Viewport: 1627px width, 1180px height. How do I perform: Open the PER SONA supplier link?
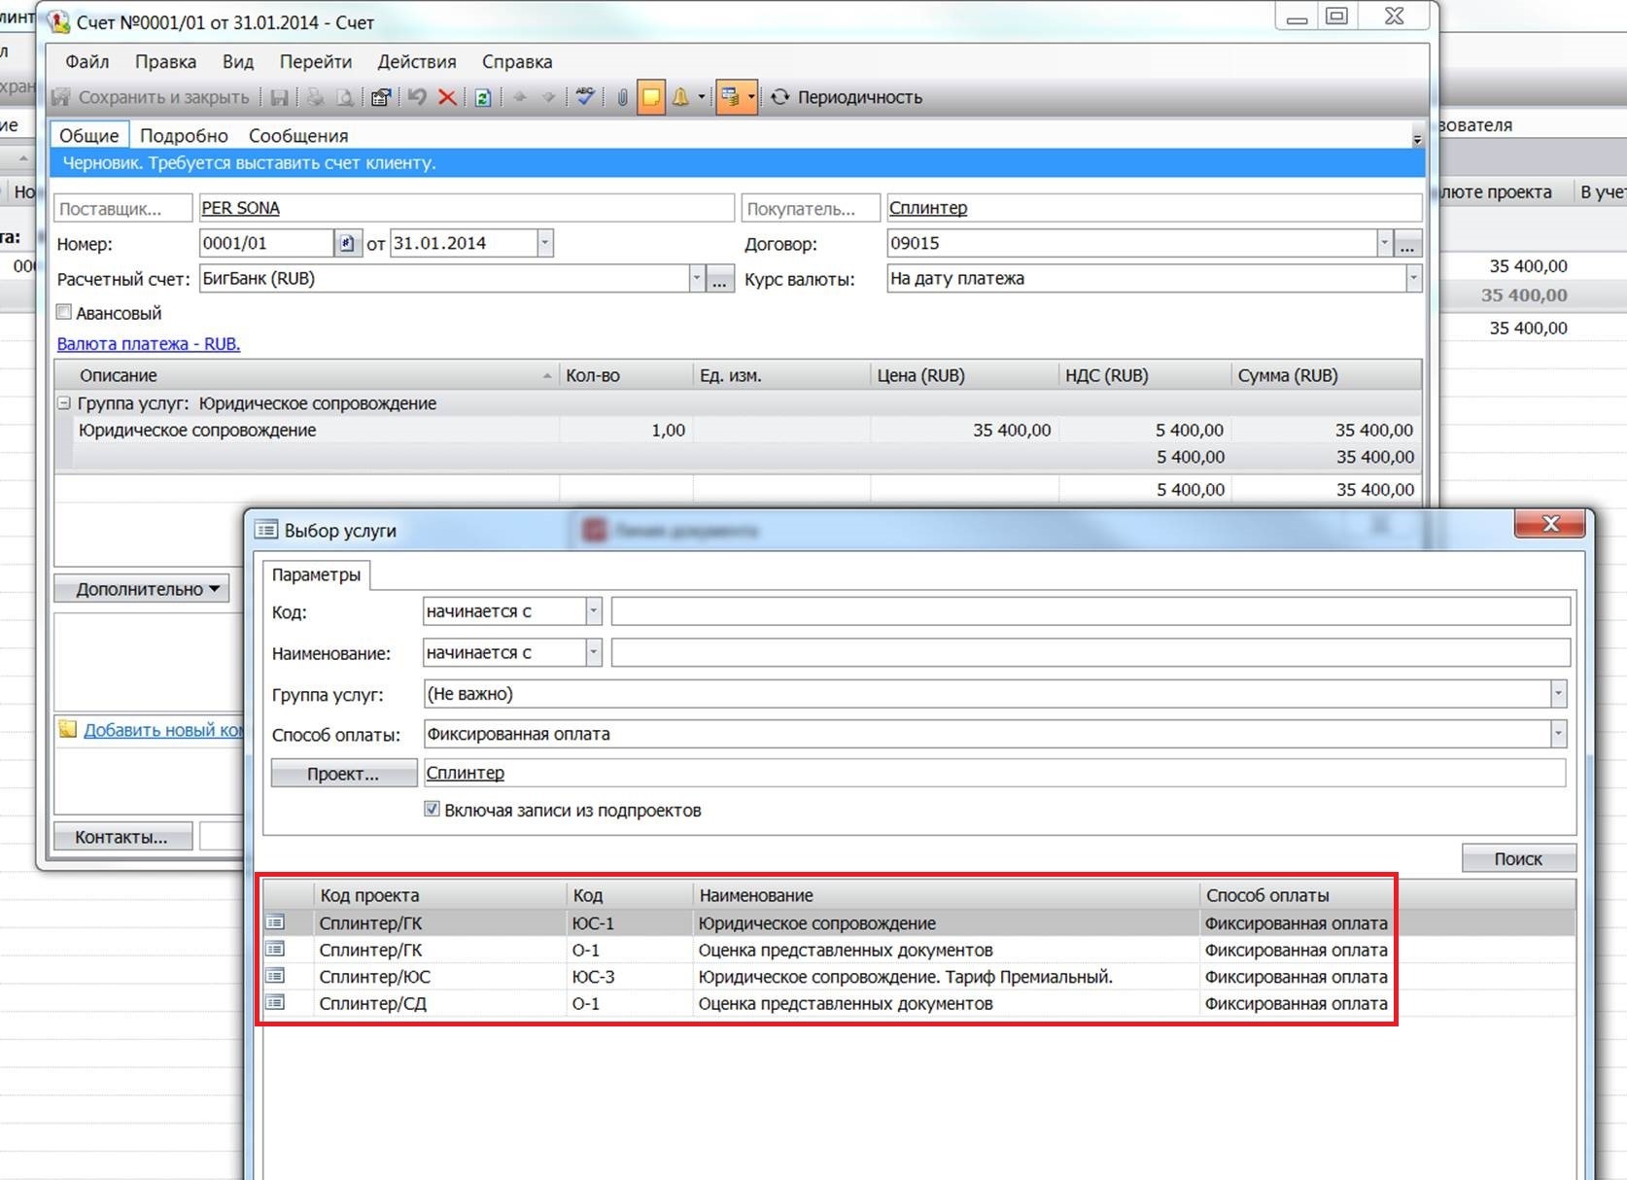[240, 208]
